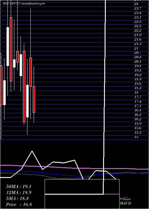The image size is (149, 209).
Task: Click the 19.5 price axis label
Action: point(138,70)
